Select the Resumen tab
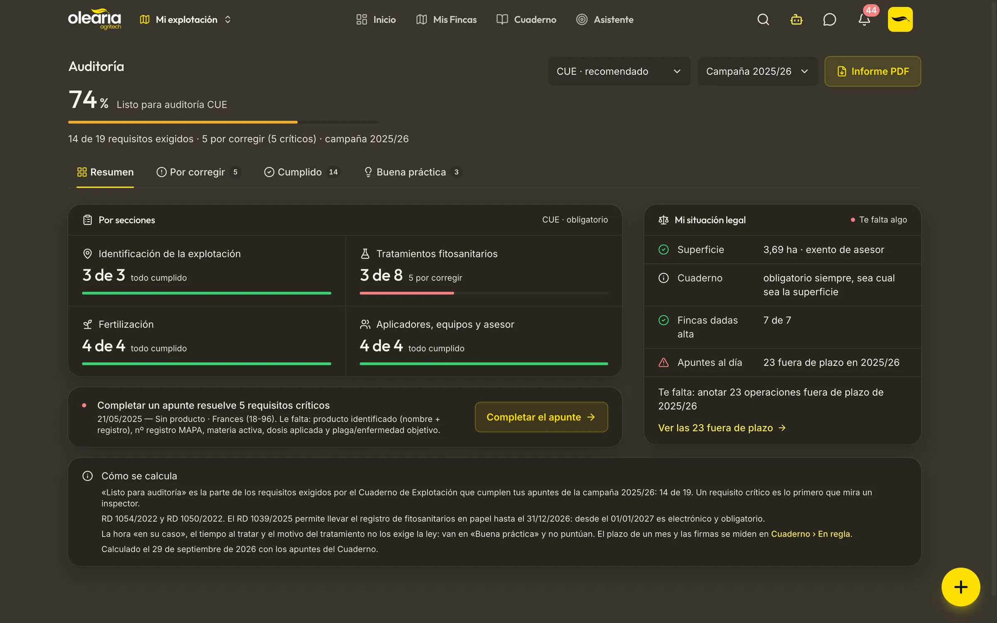This screenshot has width=997, height=623. (105, 172)
